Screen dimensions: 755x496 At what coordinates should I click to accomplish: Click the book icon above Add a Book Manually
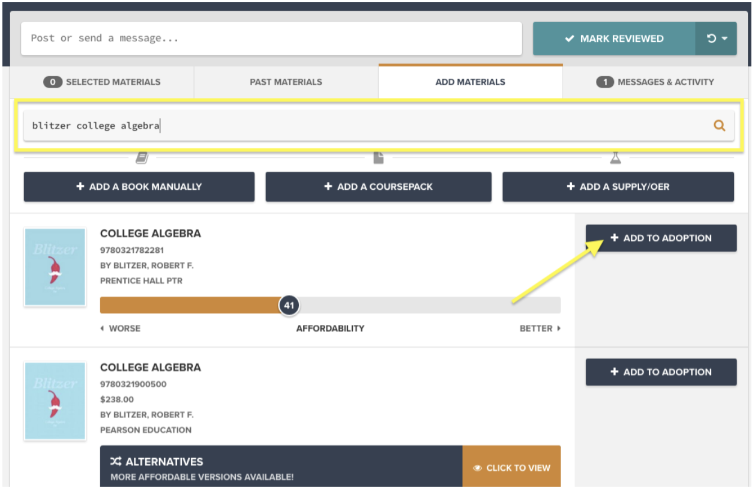point(142,157)
